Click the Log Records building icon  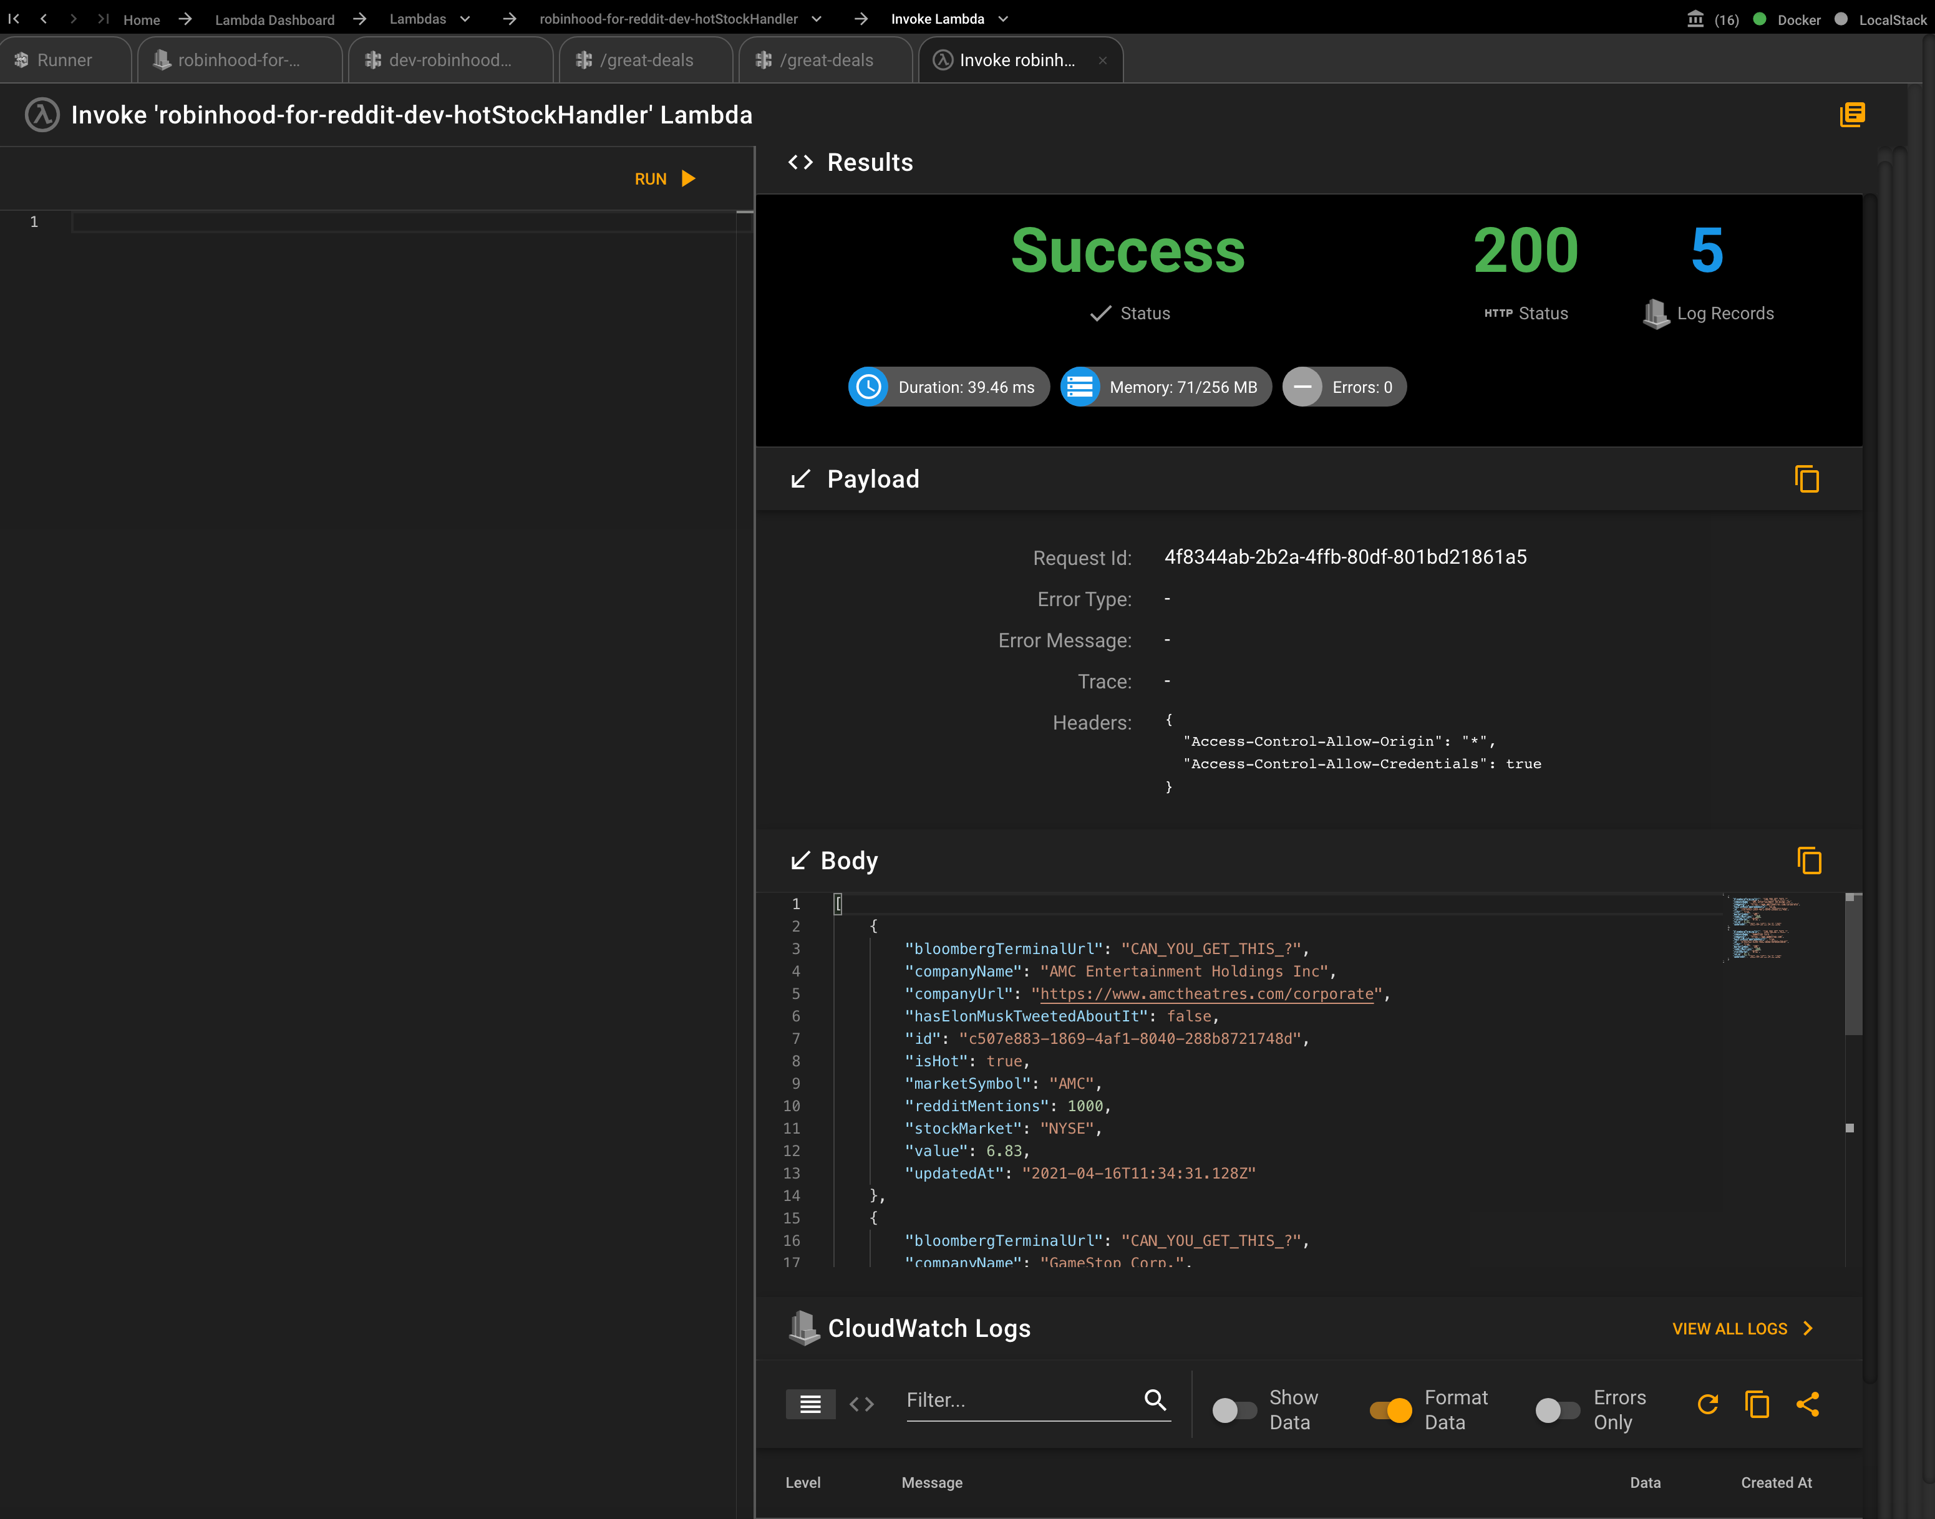click(x=1656, y=313)
